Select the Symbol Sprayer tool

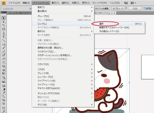pyautogui.click(x=4, y=78)
